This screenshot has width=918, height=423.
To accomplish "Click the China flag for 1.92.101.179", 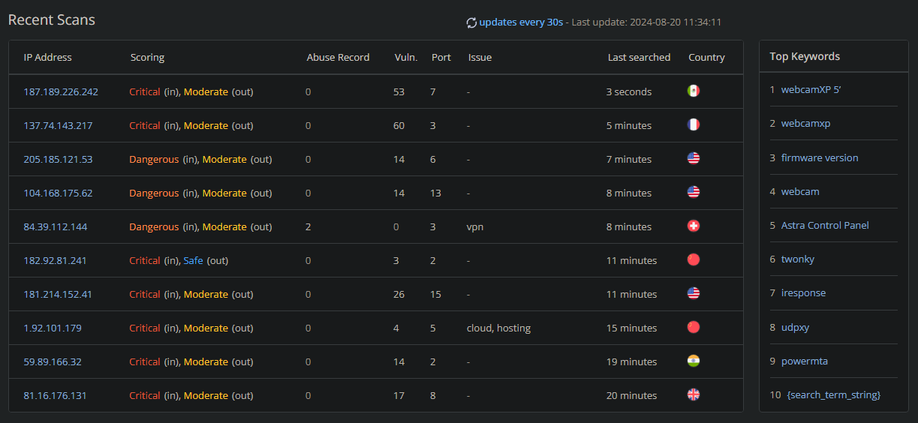I will (694, 328).
